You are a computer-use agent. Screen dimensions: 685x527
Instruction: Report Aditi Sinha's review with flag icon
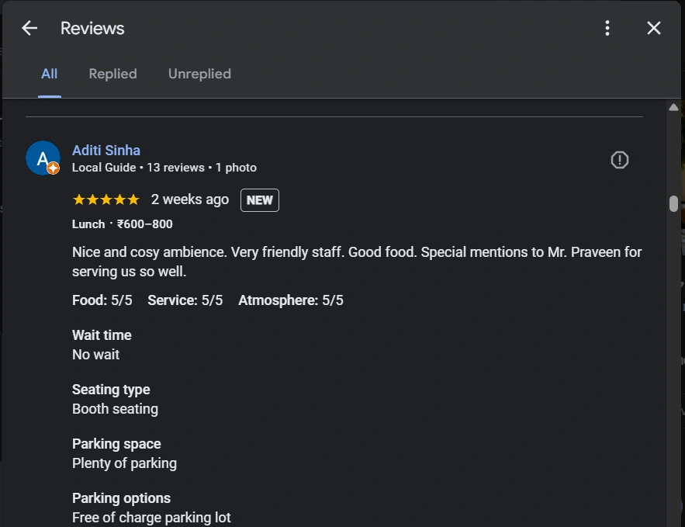[620, 160]
